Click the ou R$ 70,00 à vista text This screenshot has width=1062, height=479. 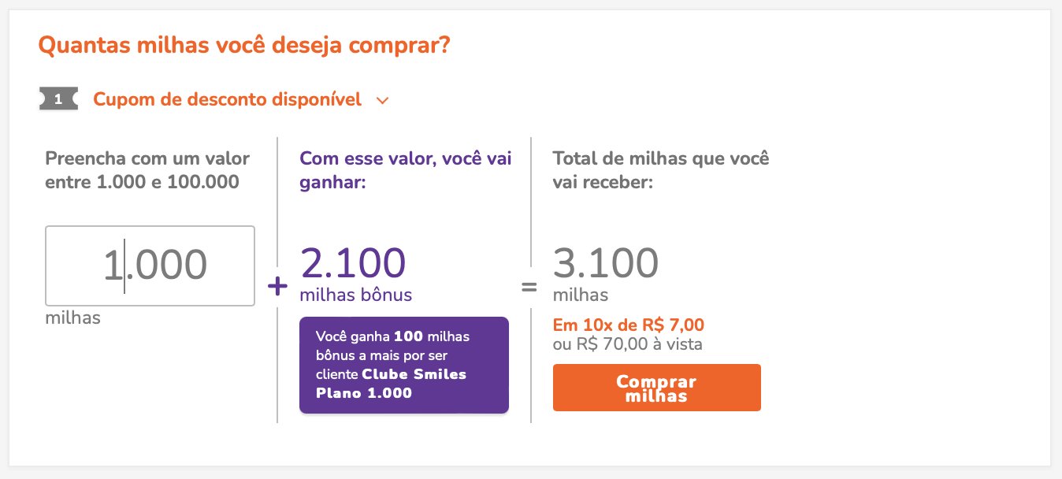click(x=628, y=344)
